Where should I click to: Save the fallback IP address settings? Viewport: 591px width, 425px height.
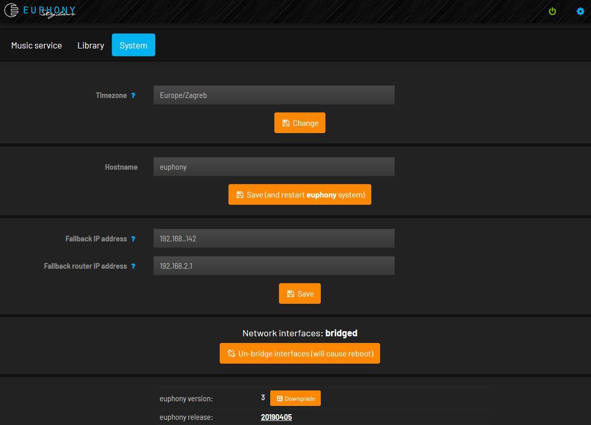click(300, 293)
